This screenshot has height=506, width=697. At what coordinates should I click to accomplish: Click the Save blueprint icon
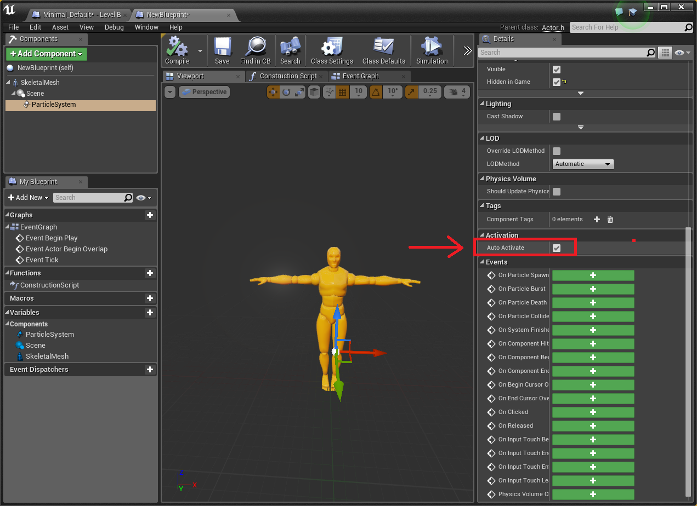click(222, 48)
